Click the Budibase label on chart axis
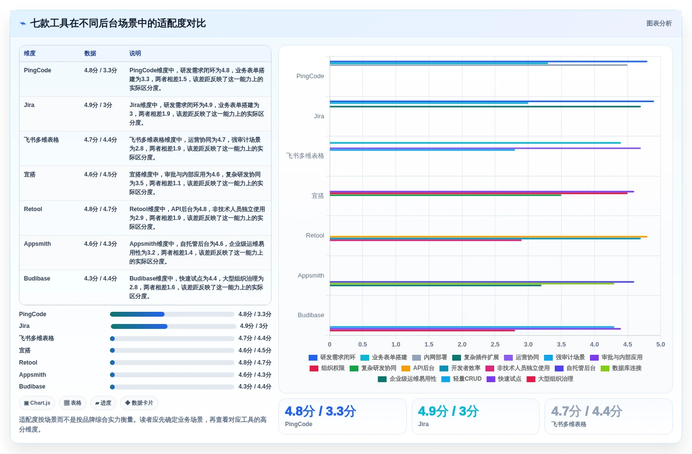 [311, 315]
